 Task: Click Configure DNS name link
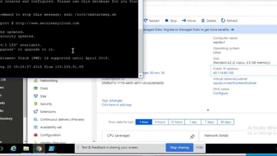click(220, 93)
